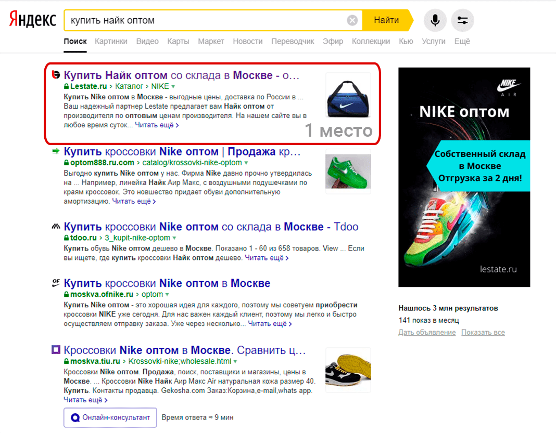
Task: Open the Карты tab
Action: 178,42
